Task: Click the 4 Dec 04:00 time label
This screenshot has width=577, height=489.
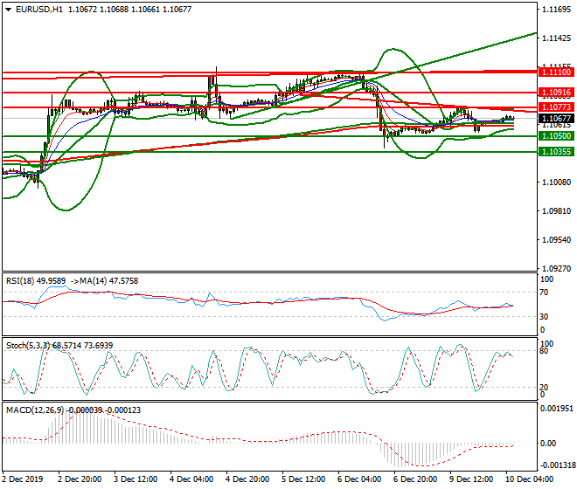Action: pyautogui.click(x=191, y=479)
